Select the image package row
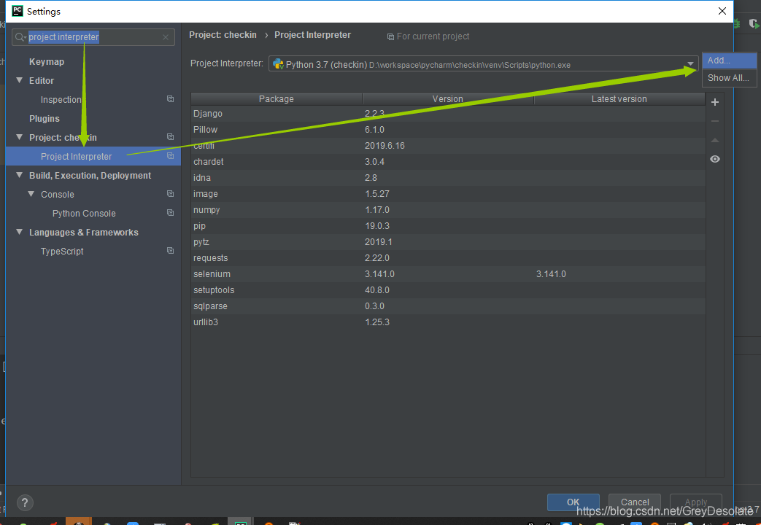 point(448,194)
